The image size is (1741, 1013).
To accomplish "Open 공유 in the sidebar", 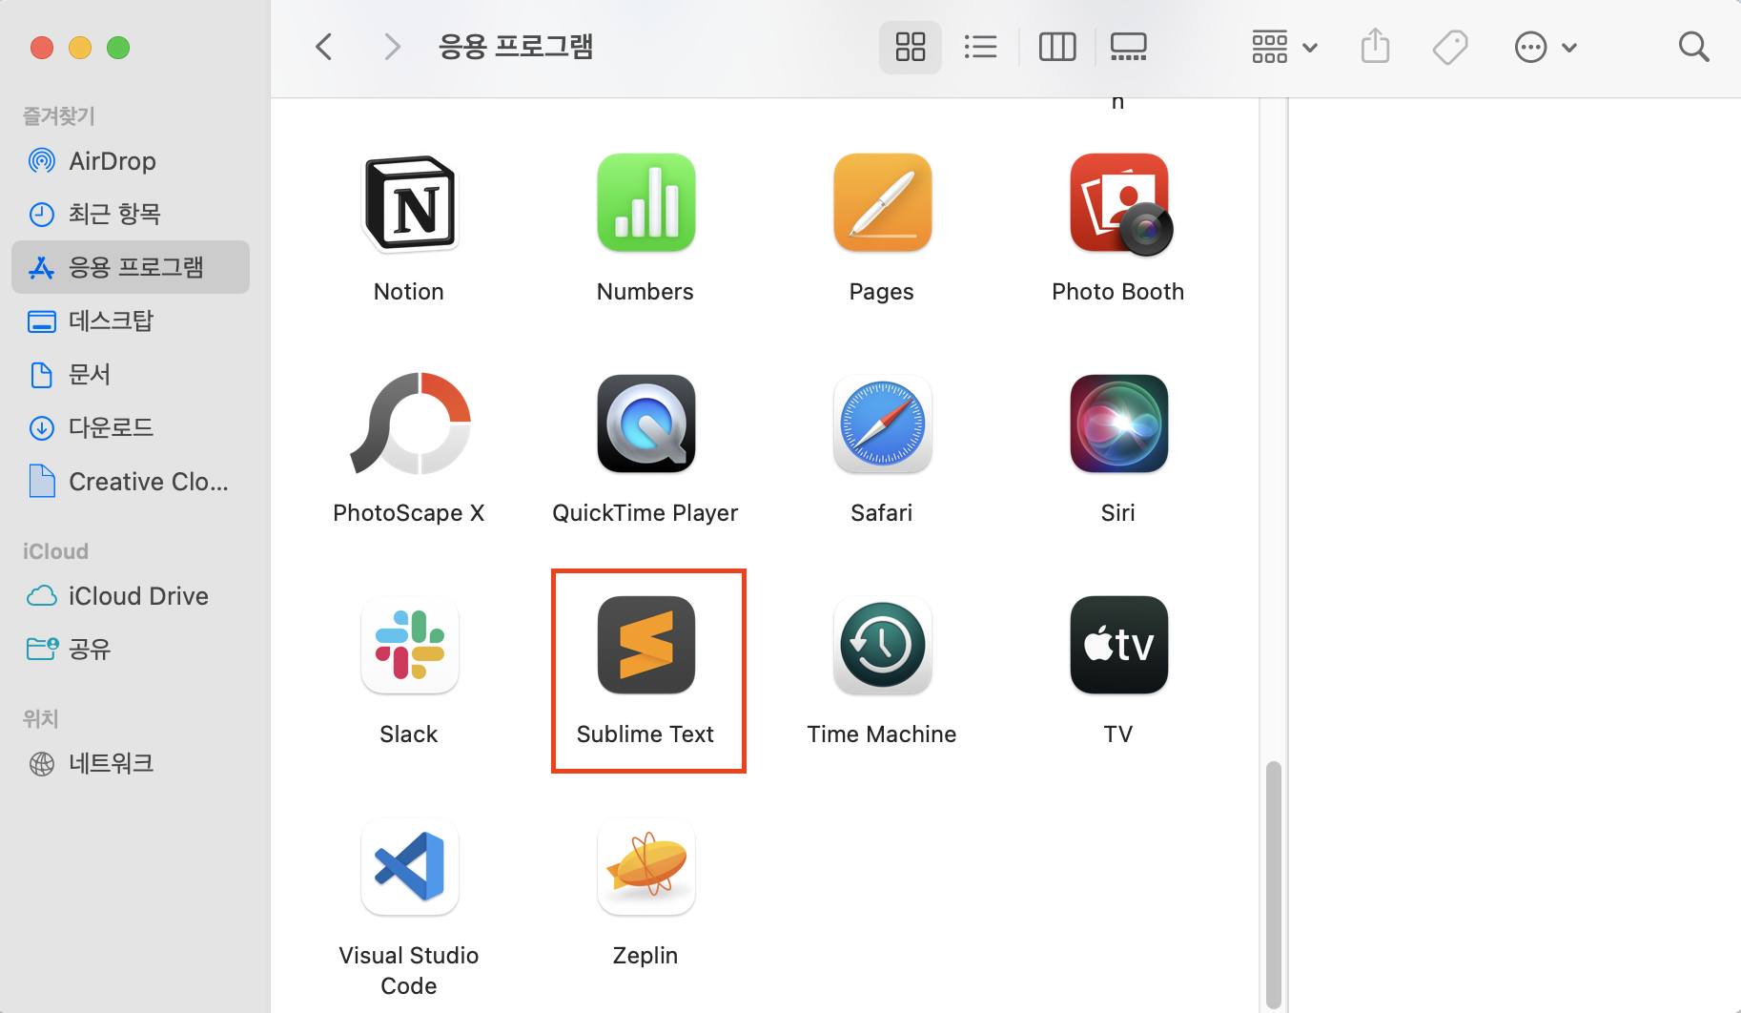I will tap(131, 649).
